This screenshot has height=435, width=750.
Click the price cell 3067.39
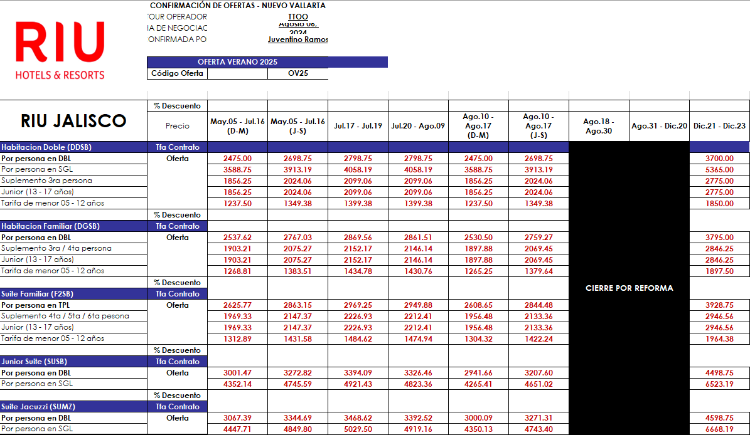(x=238, y=418)
